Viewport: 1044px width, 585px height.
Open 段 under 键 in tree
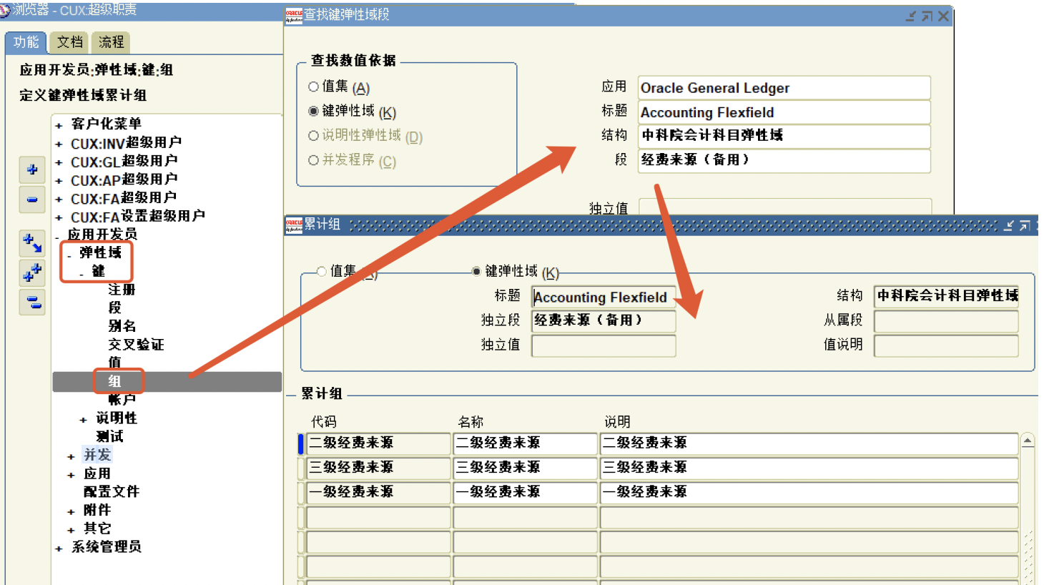114,308
